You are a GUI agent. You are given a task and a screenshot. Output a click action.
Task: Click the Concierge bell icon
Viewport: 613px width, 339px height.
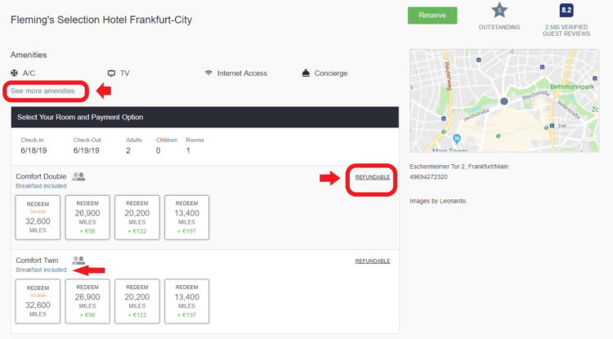(x=306, y=73)
